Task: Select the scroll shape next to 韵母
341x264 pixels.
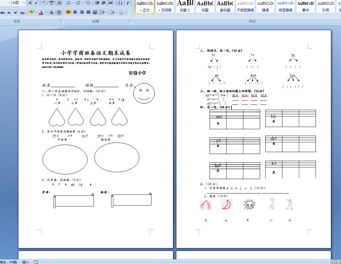Action: click(x=131, y=200)
